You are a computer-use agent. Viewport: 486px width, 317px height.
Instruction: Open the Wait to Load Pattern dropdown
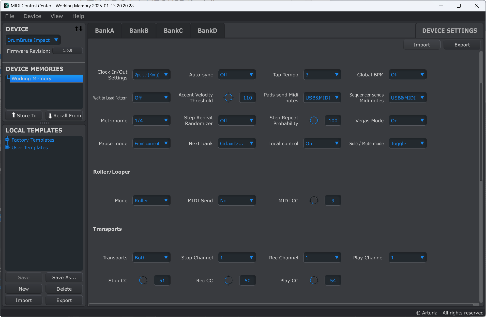151,98
